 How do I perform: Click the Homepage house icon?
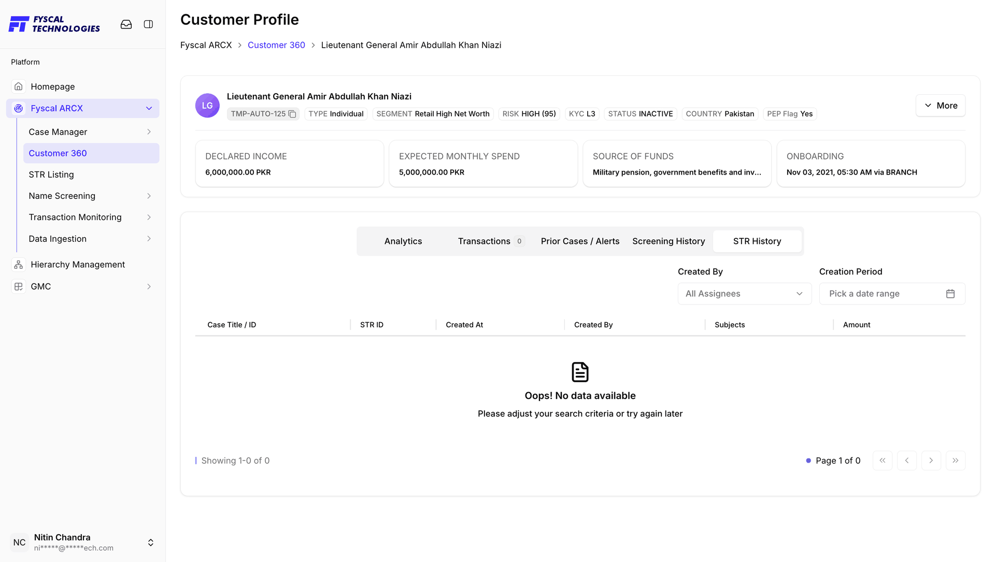19,87
